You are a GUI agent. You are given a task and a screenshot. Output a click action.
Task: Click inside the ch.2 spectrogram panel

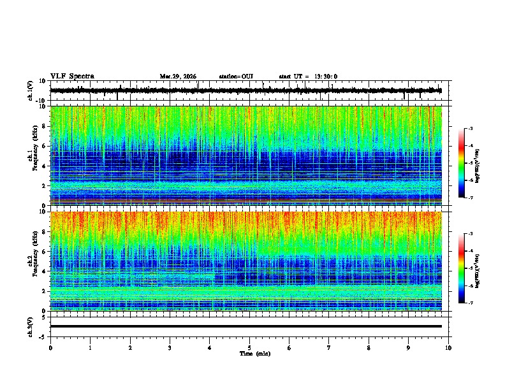246,261
